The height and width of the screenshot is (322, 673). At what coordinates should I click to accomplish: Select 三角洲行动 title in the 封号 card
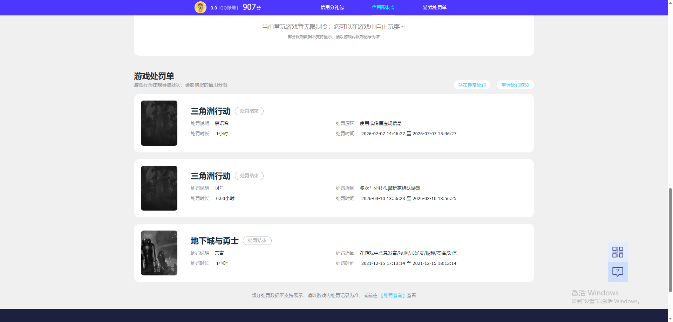pos(211,176)
